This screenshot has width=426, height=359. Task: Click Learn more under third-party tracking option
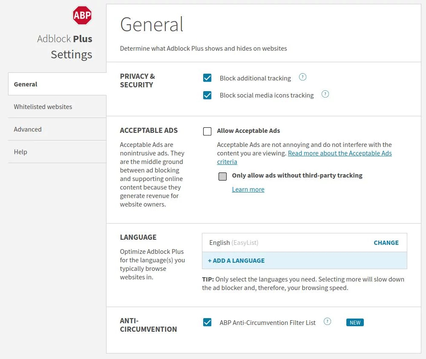248,189
